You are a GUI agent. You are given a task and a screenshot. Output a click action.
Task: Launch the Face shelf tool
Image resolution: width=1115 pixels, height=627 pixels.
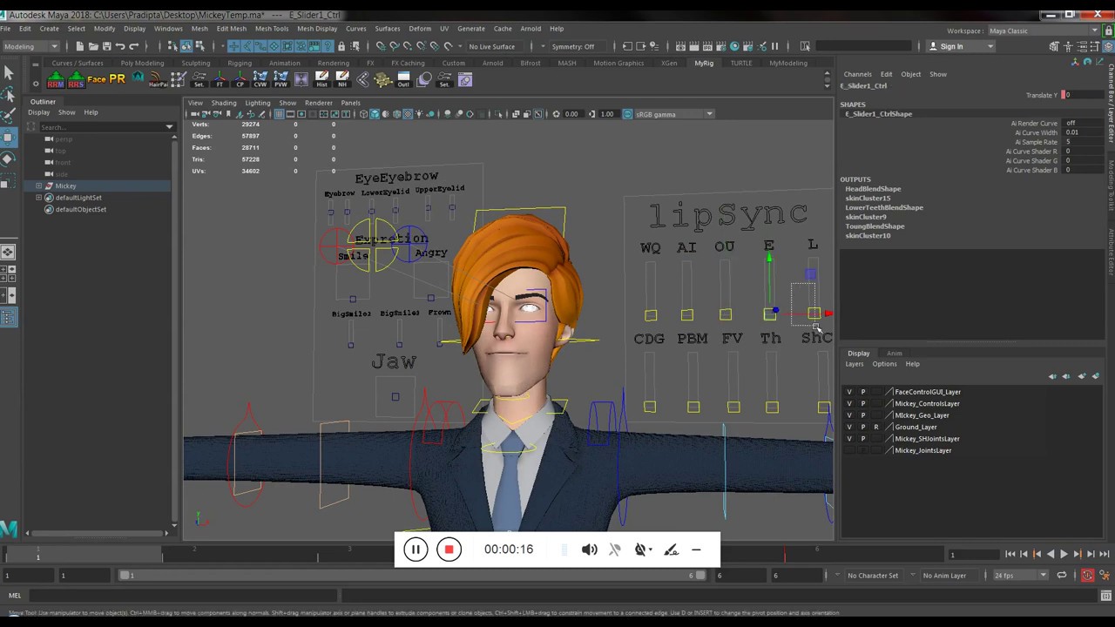[97, 80]
